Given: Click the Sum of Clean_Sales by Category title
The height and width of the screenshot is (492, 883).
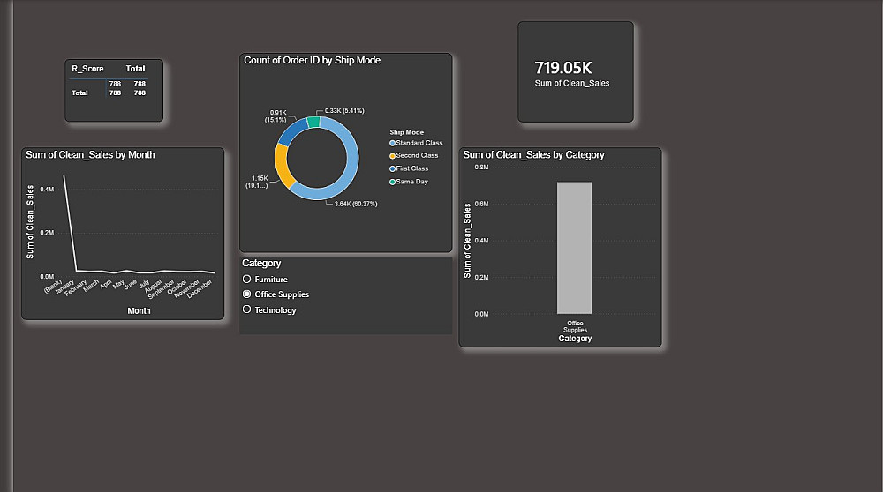Looking at the screenshot, I should pyautogui.click(x=533, y=154).
